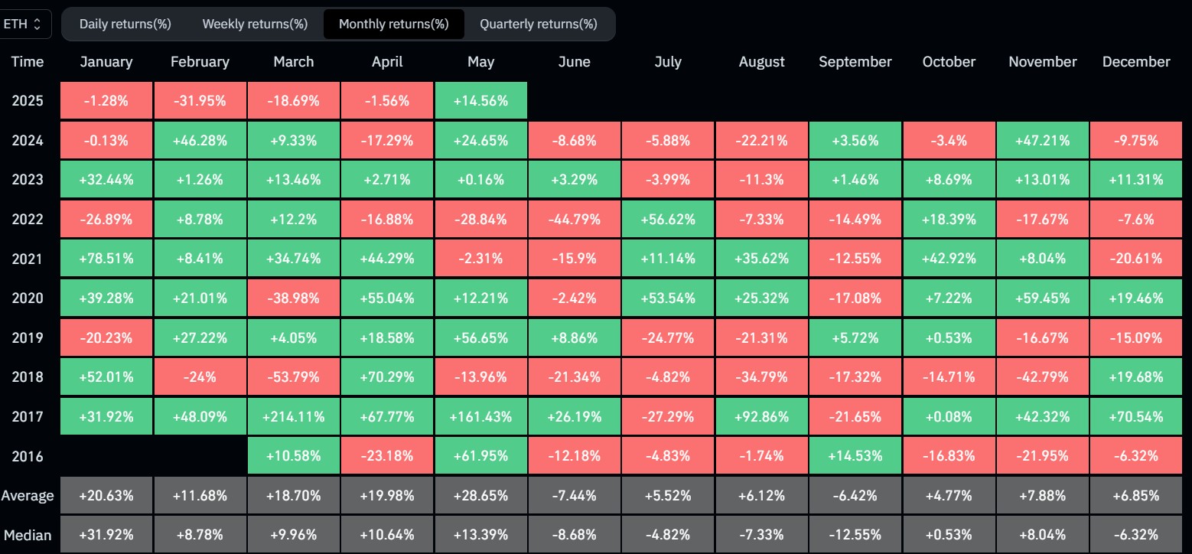
Task: Click the 2016 year row label
Action: coord(28,457)
